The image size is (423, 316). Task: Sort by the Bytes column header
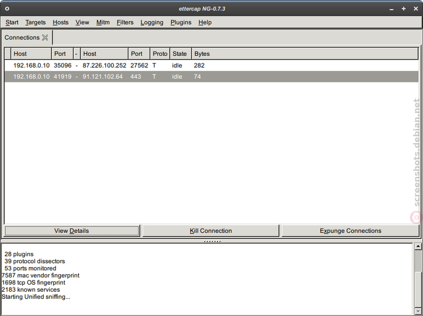(305, 54)
